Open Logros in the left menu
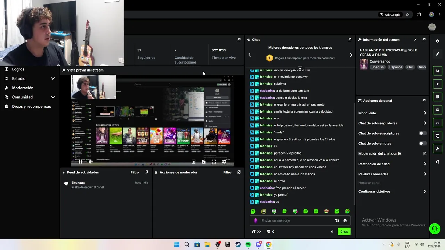The height and width of the screenshot is (250, 445). (x=18, y=69)
